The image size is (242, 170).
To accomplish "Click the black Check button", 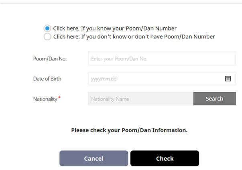I will pos(165,158).
